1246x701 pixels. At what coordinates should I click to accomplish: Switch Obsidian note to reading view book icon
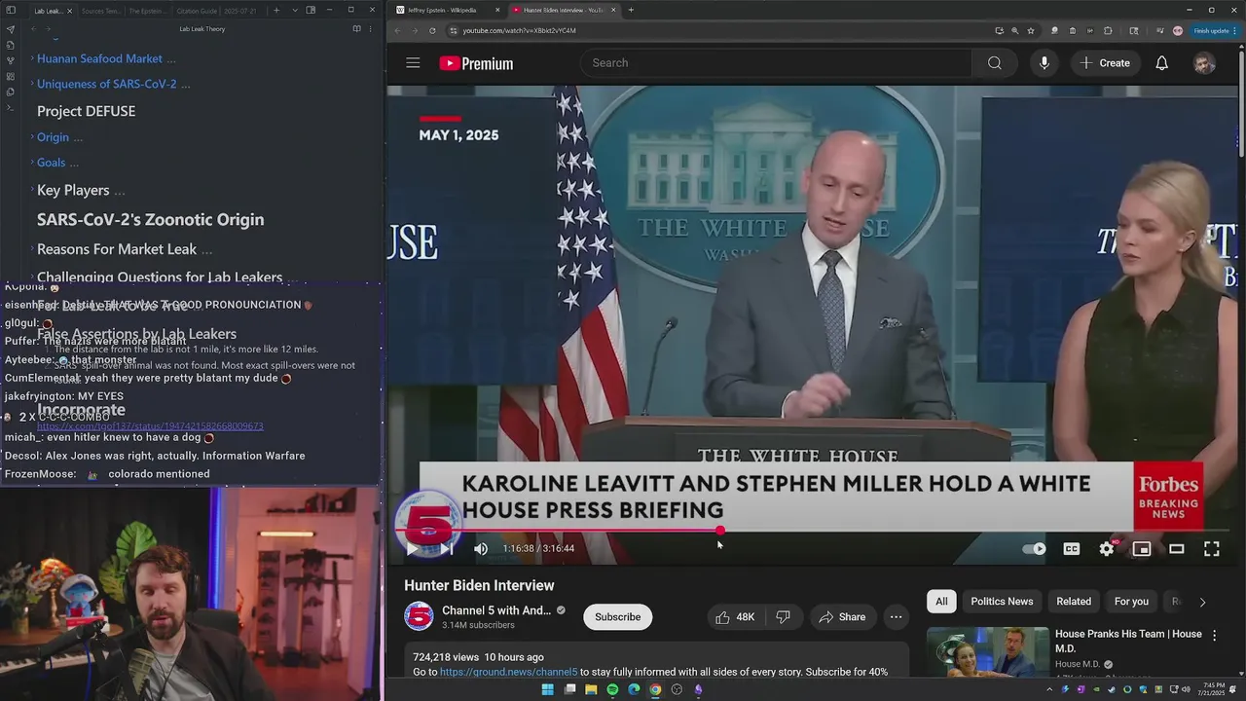[x=356, y=29]
